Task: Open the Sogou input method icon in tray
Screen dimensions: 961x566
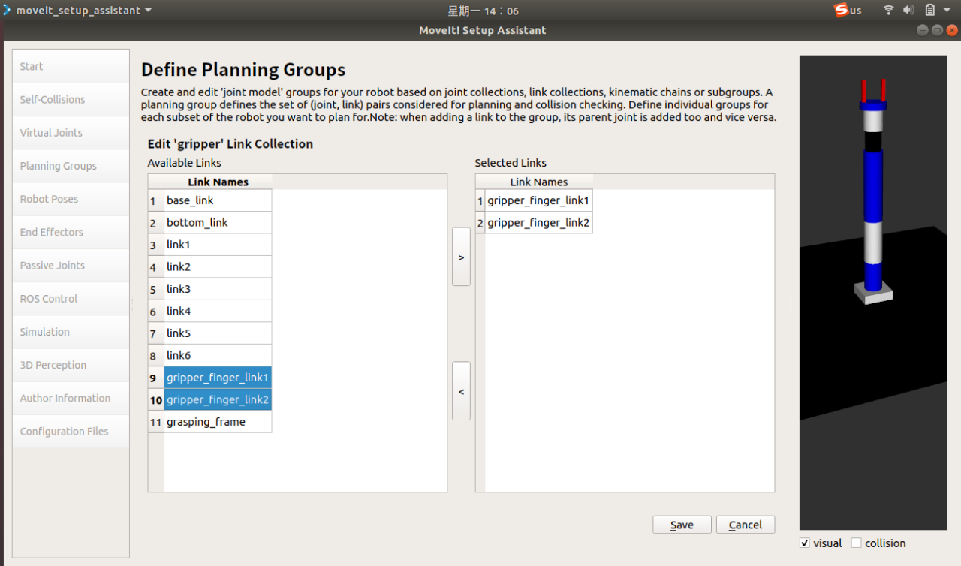Action: 842,10
